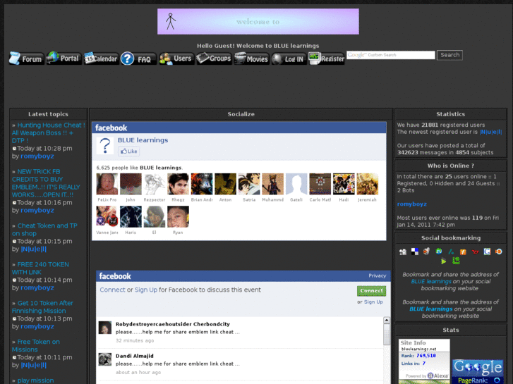Open topic Free Token on Missions
The image size is (513, 384).
tap(36, 345)
